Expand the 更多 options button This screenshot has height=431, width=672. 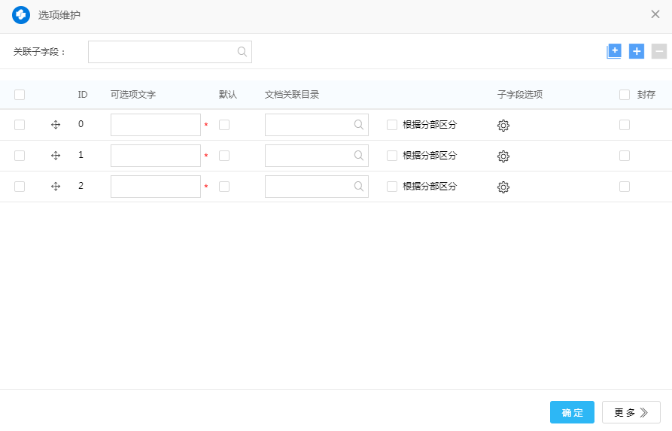coord(631,412)
